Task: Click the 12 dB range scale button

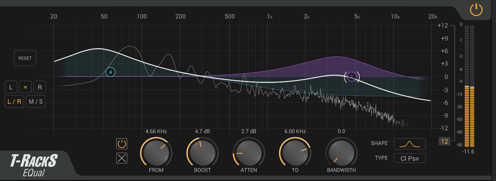Action: (x=444, y=141)
